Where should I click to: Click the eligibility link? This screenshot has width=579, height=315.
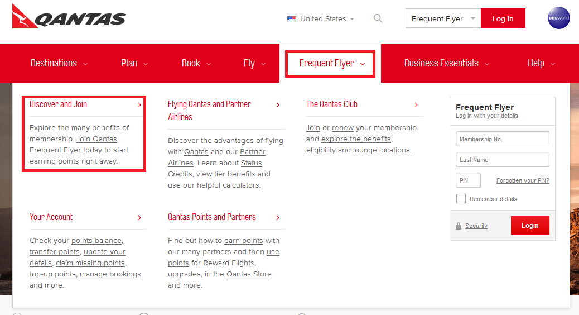(321, 150)
